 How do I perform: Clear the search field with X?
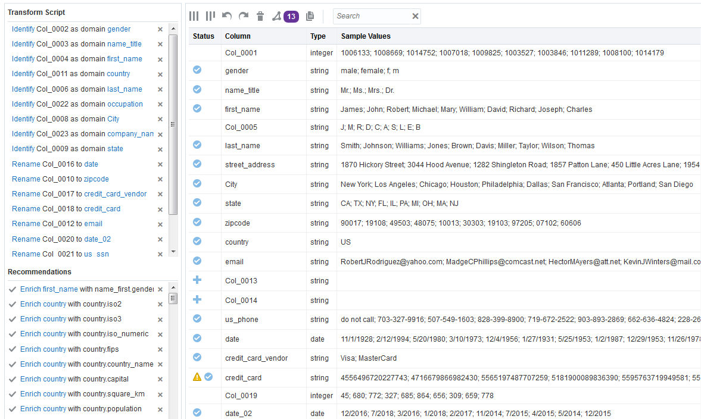[x=415, y=16]
